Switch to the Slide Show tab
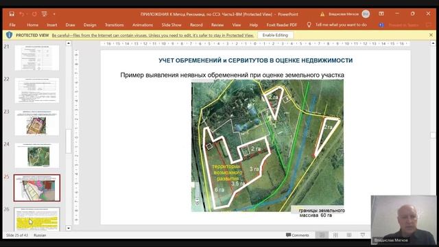The height and width of the screenshot is (247, 439). (x=171, y=25)
